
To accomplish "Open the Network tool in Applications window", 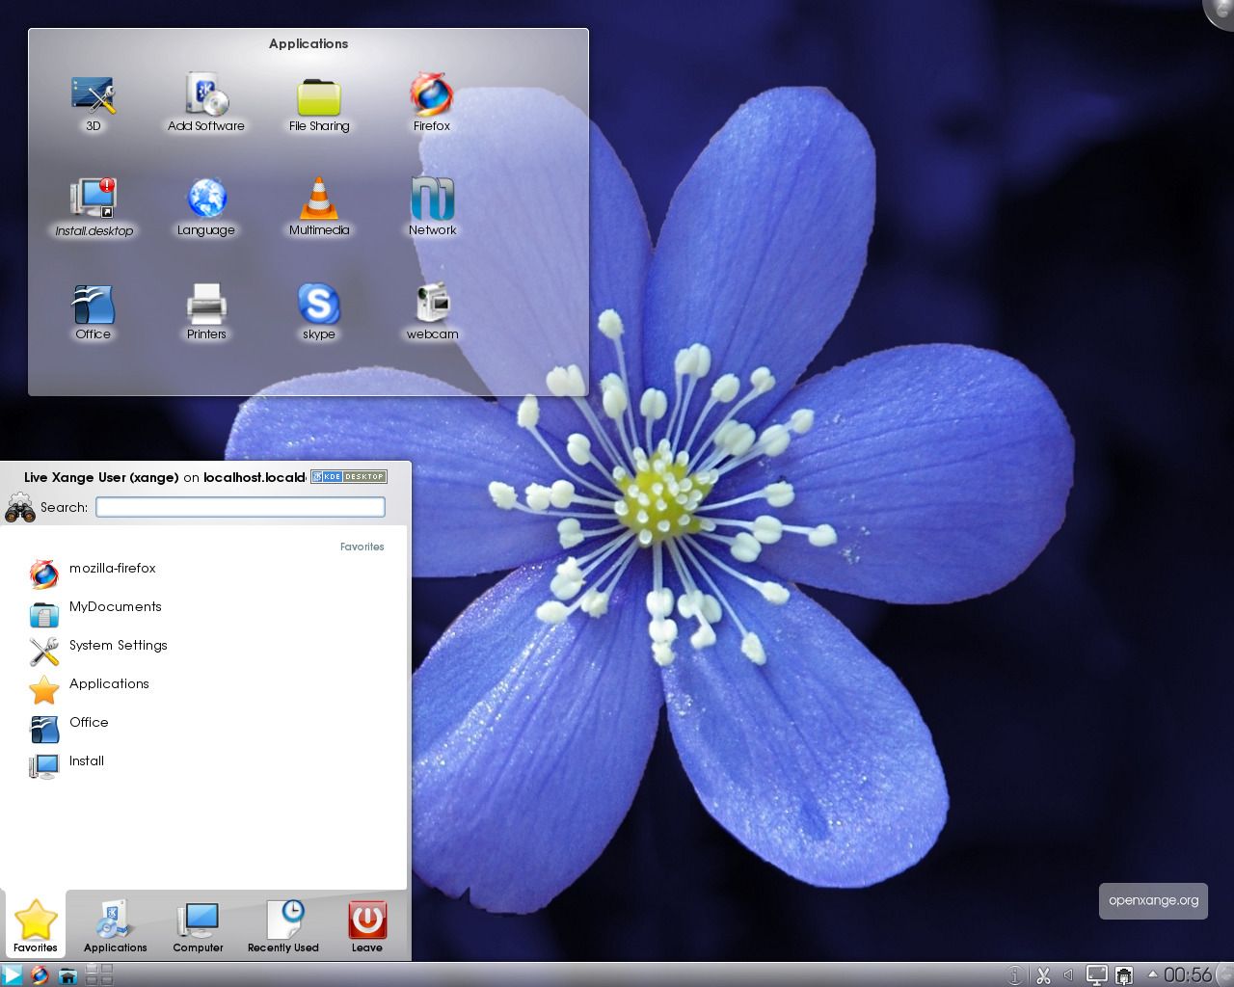I will 431,200.
